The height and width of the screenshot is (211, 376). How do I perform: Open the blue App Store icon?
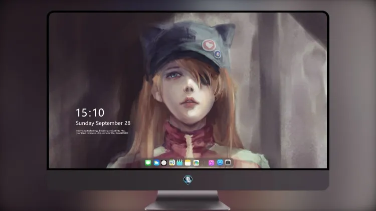[220, 162]
